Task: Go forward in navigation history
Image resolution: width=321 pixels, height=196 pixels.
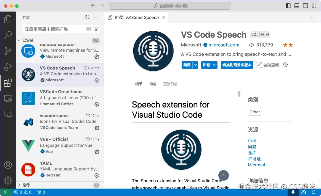Action: (102, 6)
